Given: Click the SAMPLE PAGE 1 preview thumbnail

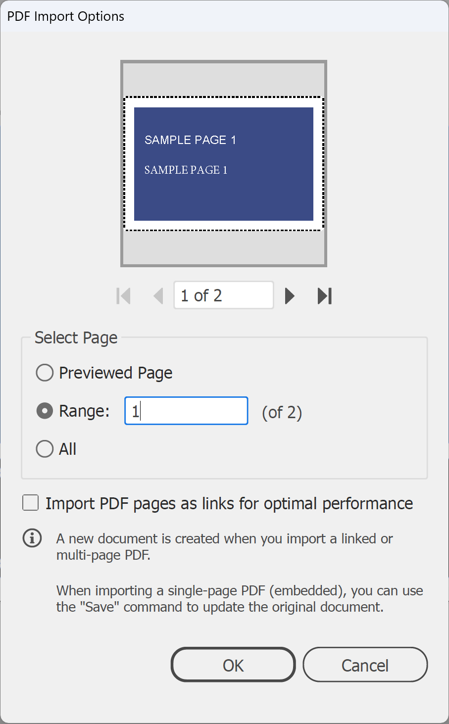Looking at the screenshot, I should tap(224, 164).
